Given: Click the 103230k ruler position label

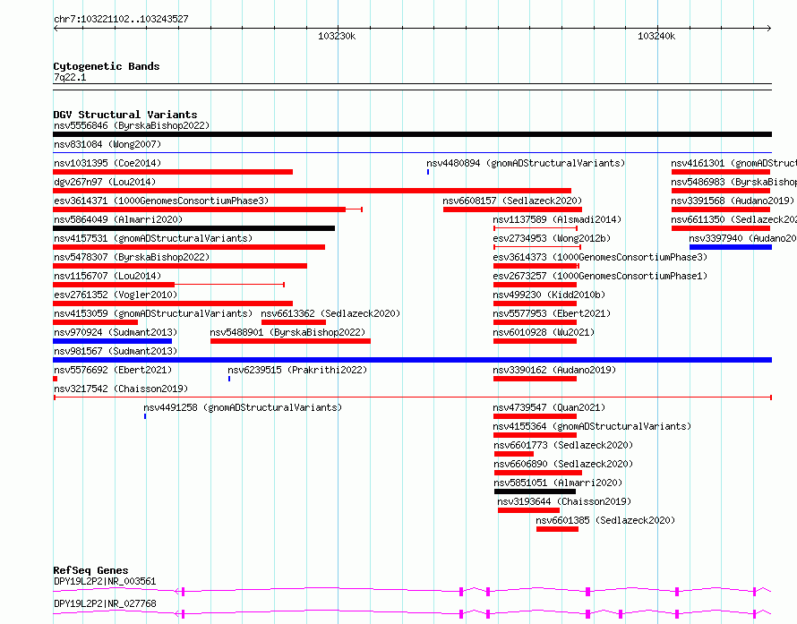Looking at the screenshot, I should point(337,36).
